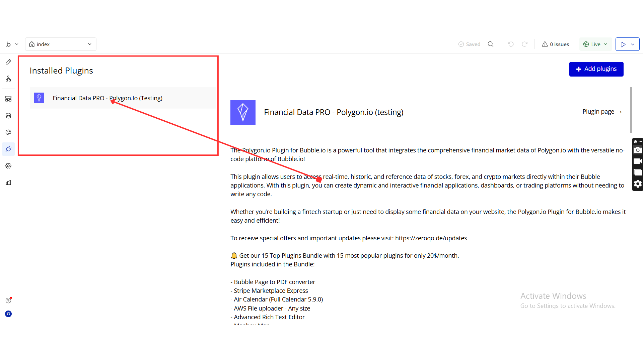The image size is (643, 361).
Task: Open the Styles tab palette icon
Action: click(8, 132)
